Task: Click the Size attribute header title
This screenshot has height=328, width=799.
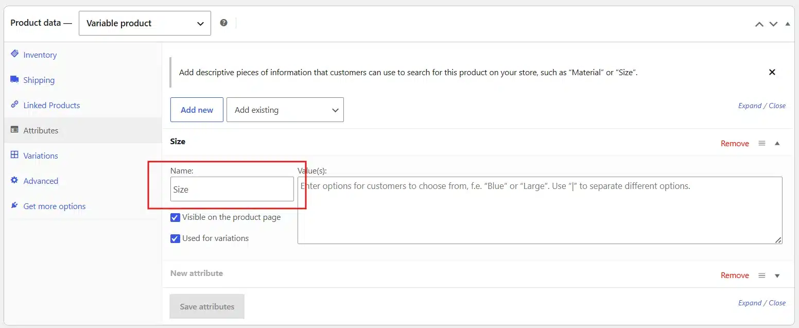Action: click(178, 141)
